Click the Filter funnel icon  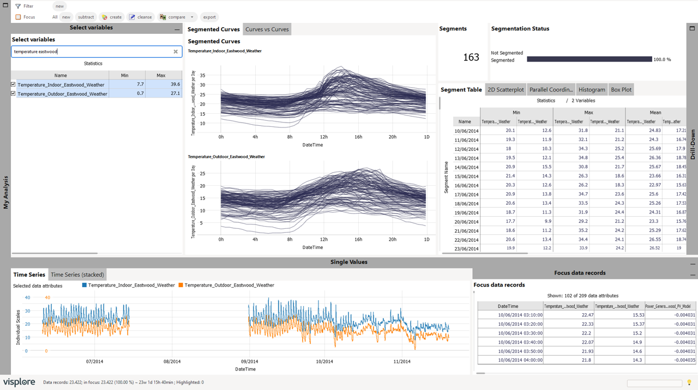(x=18, y=6)
